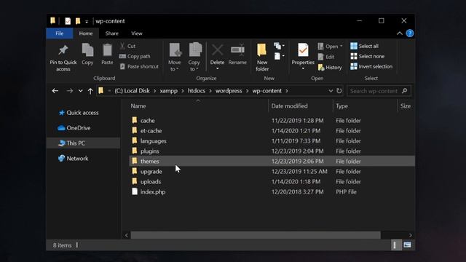Viewport: 466px width, 262px height.
Task: Sort by the Name column header
Action: pos(138,106)
